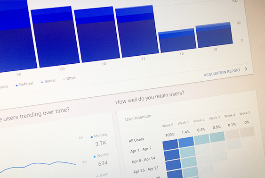265x178 pixels.
Task: Select the Weekly series legend
Action: click(x=101, y=155)
